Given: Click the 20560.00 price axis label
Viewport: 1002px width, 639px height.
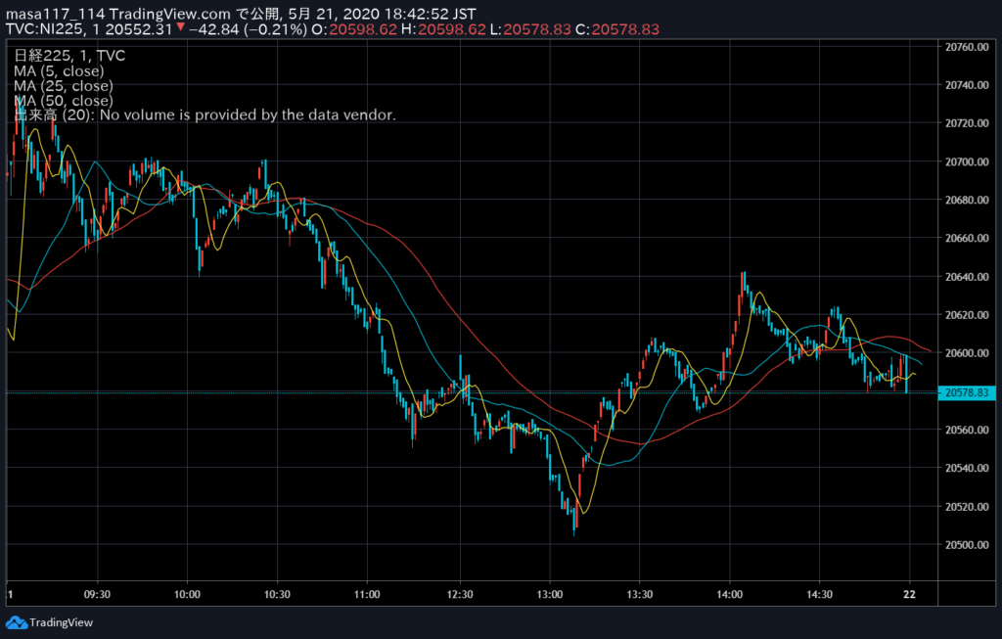Looking at the screenshot, I should click(967, 430).
